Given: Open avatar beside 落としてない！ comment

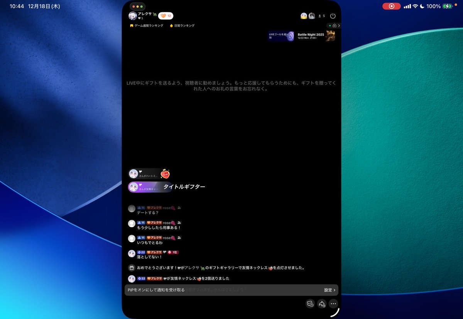Looking at the screenshot, I should coord(132,253).
